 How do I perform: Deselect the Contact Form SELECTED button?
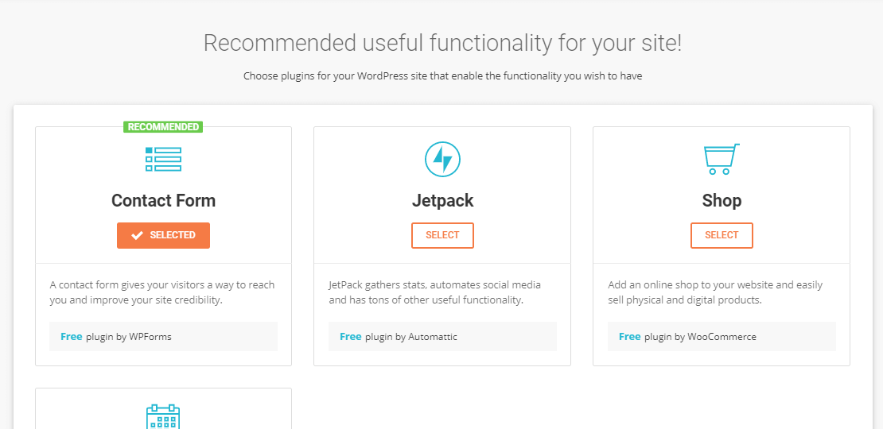point(163,235)
